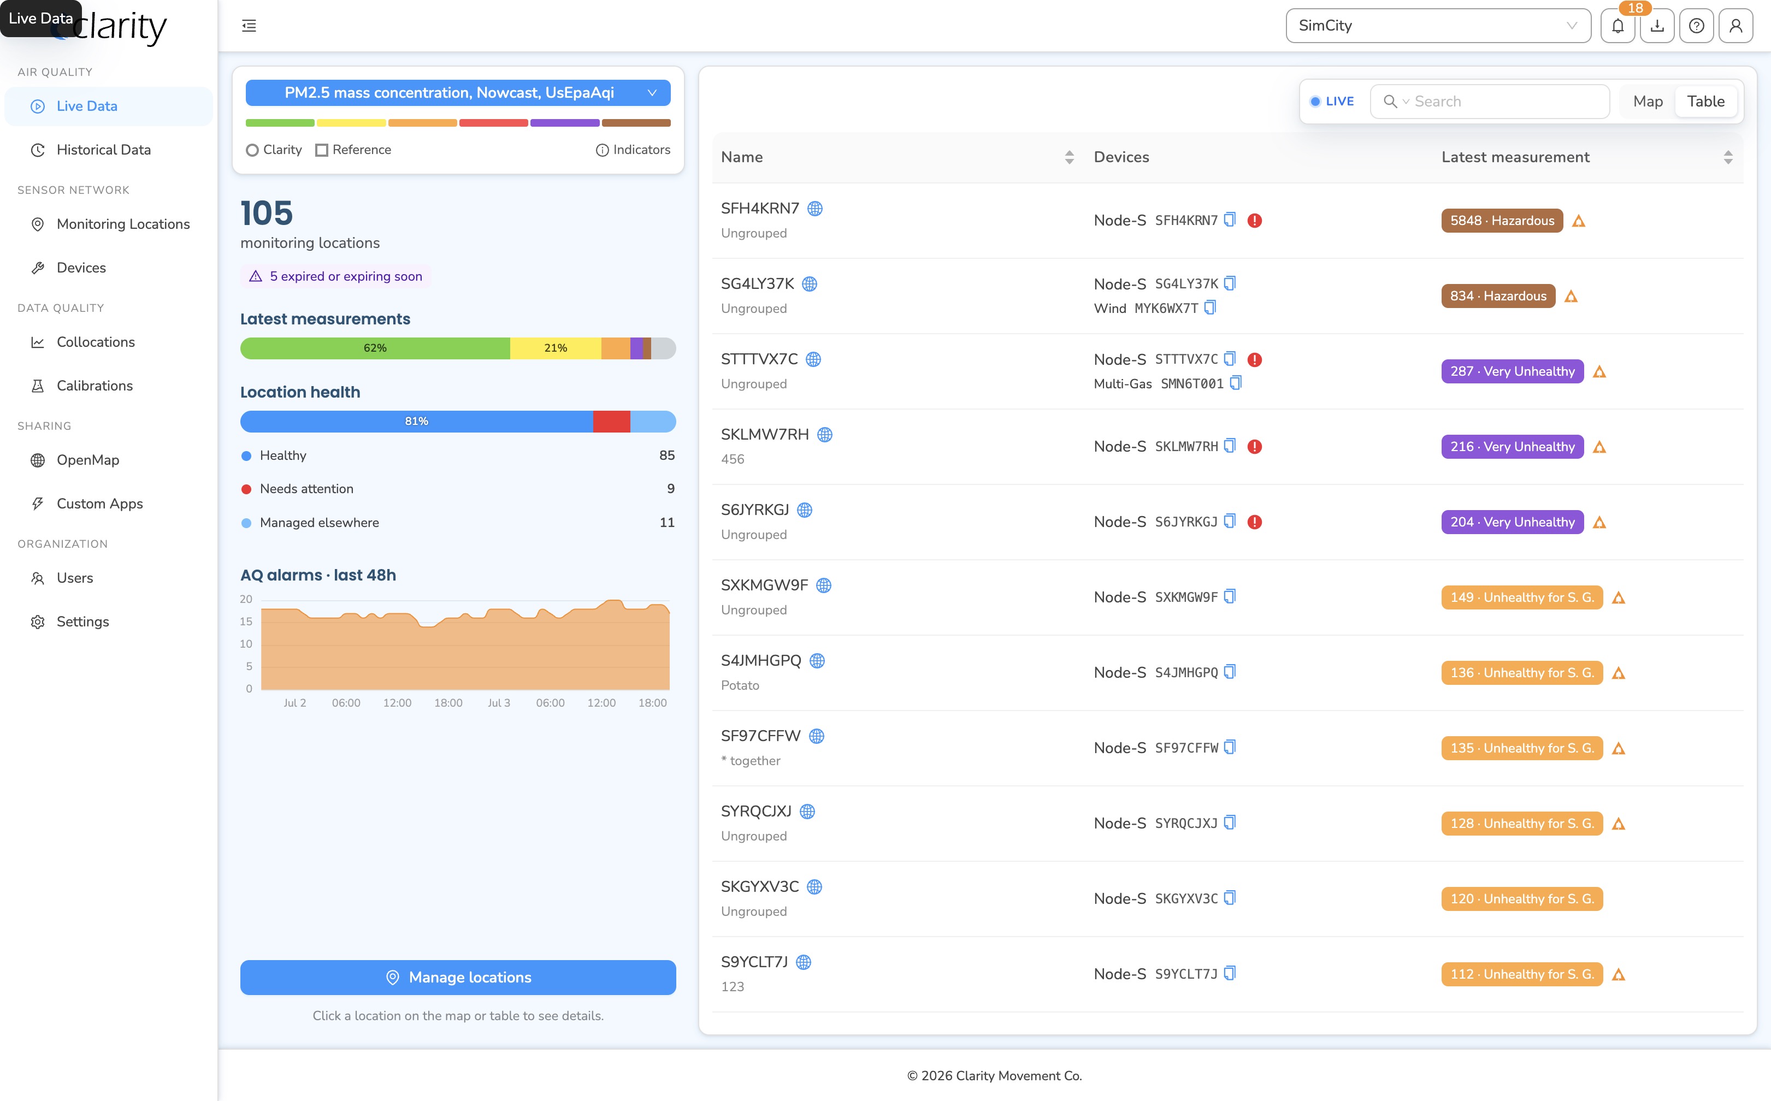Open Devices page in sidebar
1771x1101 pixels.
point(109,268)
